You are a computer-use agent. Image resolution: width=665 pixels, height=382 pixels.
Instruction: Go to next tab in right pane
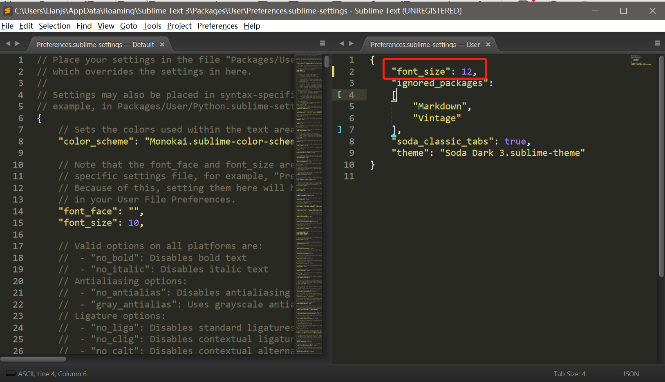pos(351,43)
